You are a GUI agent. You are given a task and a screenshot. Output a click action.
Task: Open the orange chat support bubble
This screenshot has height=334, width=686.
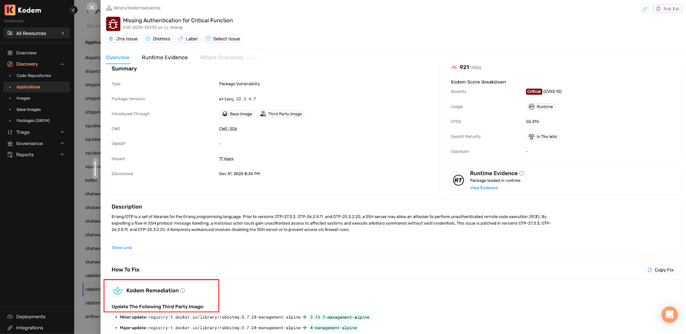(669, 314)
